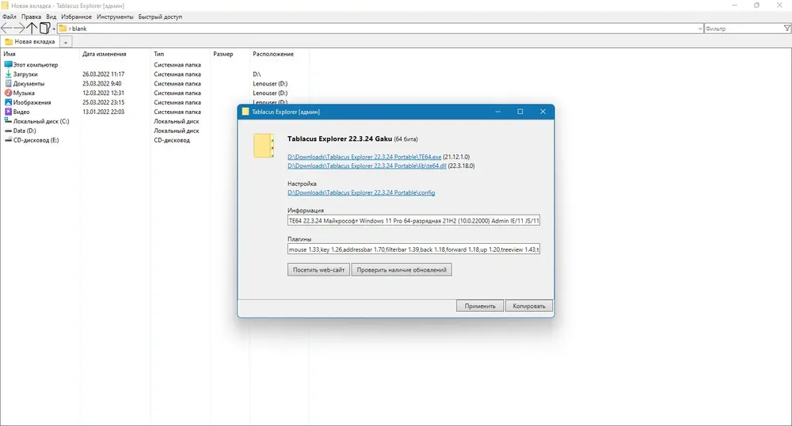Sort by the Расположение column header
This screenshot has width=792, height=426.
point(272,54)
